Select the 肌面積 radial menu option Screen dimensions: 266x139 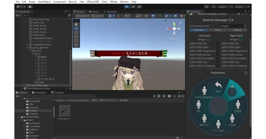pos(238,106)
